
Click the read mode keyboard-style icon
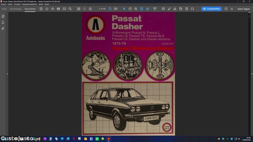pyautogui.click(x=155, y=9)
